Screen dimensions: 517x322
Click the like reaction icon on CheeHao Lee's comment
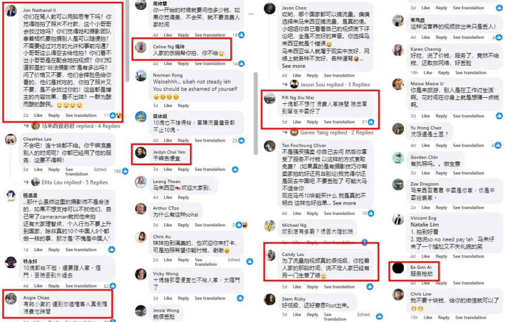125,171
